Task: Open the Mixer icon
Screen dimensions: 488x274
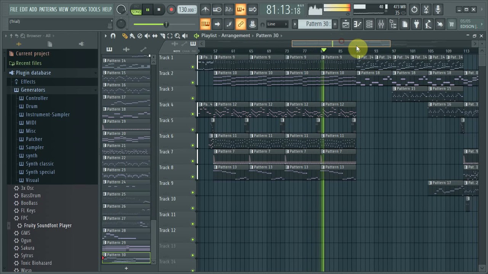Action: [381, 24]
